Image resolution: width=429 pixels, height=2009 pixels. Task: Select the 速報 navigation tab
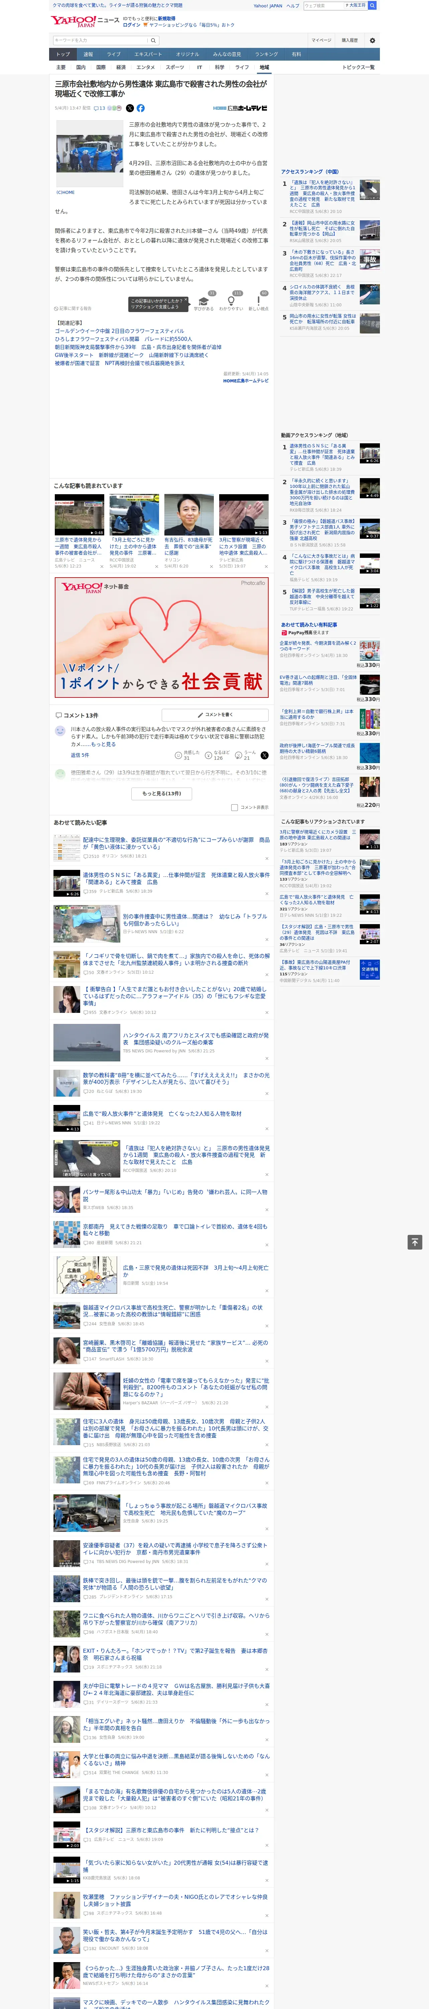point(88,55)
